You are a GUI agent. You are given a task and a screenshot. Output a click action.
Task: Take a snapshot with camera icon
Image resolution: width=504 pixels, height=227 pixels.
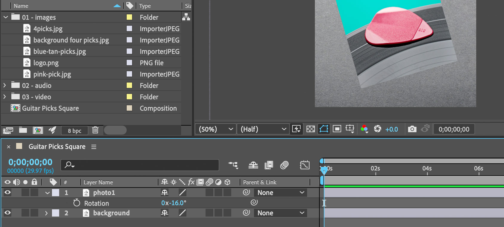[412, 129]
